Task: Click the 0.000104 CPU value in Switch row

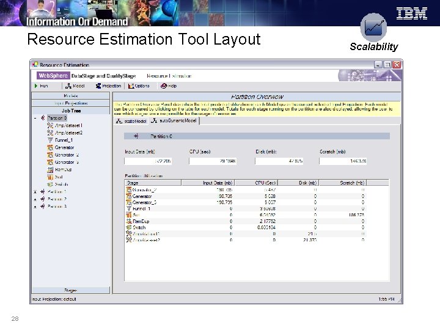Action: click(266, 227)
